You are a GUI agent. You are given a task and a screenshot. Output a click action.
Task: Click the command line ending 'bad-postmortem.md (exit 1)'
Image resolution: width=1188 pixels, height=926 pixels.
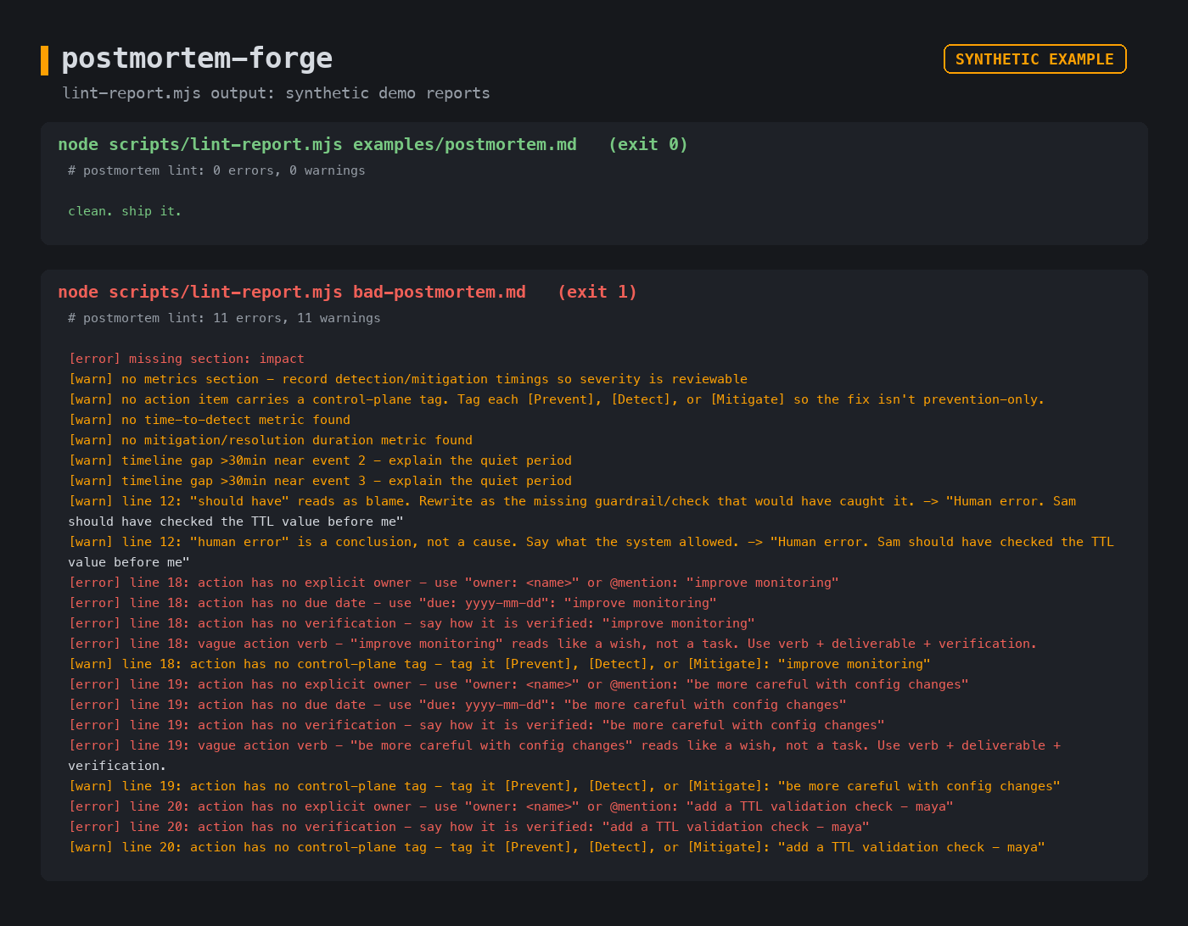click(348, 293)
